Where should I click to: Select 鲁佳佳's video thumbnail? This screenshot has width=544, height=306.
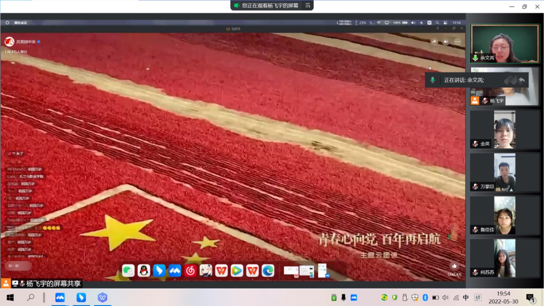click(504, 215)
